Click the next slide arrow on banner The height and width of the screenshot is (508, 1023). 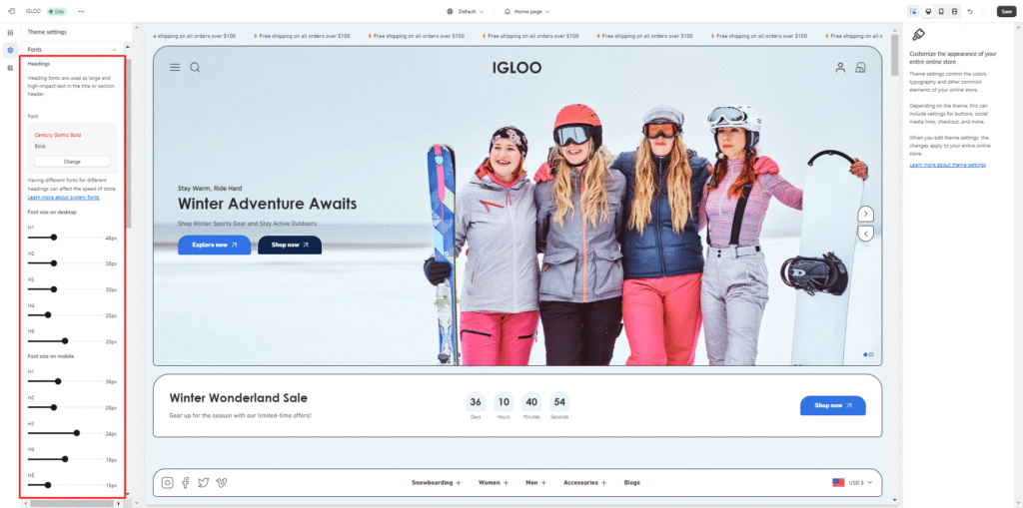click(866, 214)
